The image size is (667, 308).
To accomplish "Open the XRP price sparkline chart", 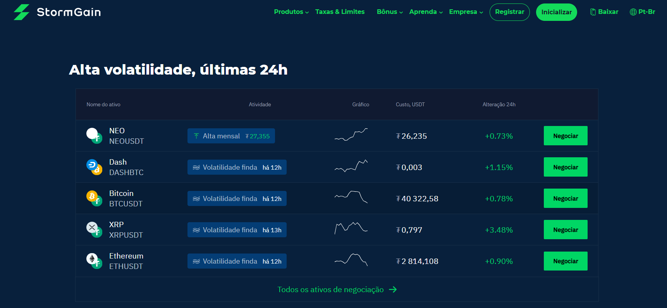I will (351, 228).
